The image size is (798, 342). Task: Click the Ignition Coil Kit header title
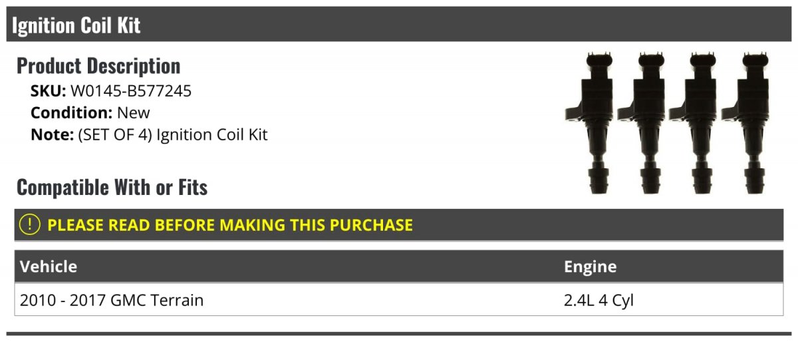point(76,25)
